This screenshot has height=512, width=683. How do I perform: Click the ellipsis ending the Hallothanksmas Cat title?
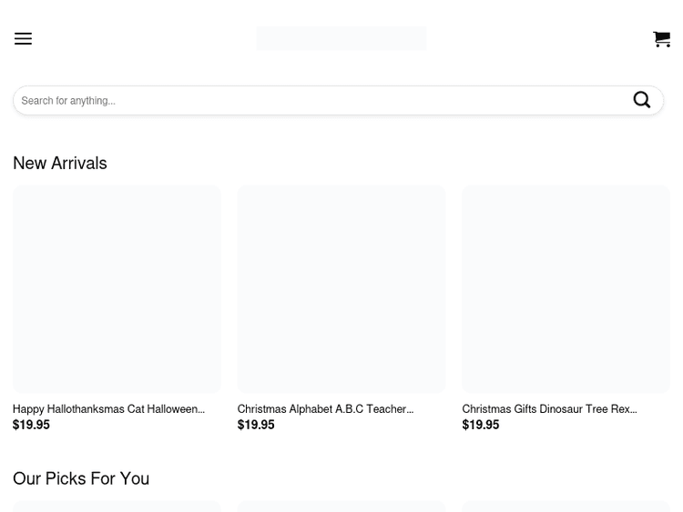point(201,410)
